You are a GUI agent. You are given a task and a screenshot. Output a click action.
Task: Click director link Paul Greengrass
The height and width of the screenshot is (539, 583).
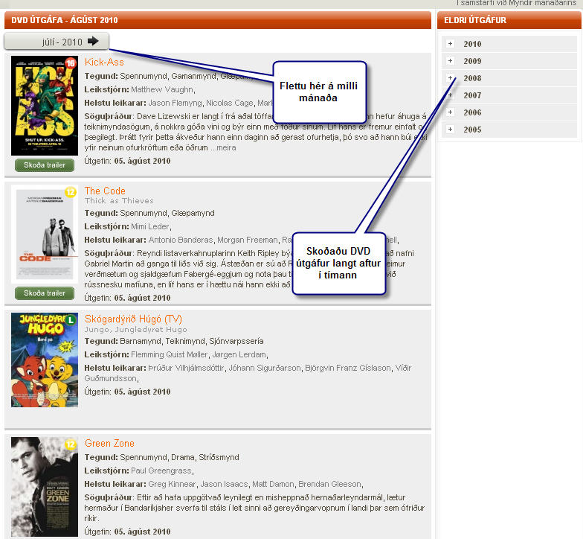click(x=161, y=471)
